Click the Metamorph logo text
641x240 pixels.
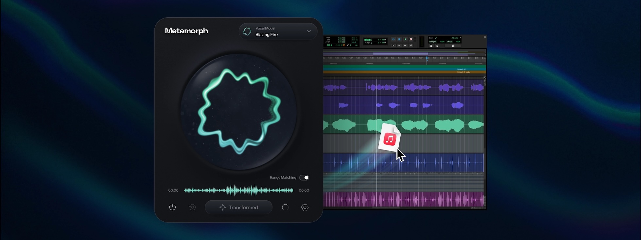coord(186,31)
